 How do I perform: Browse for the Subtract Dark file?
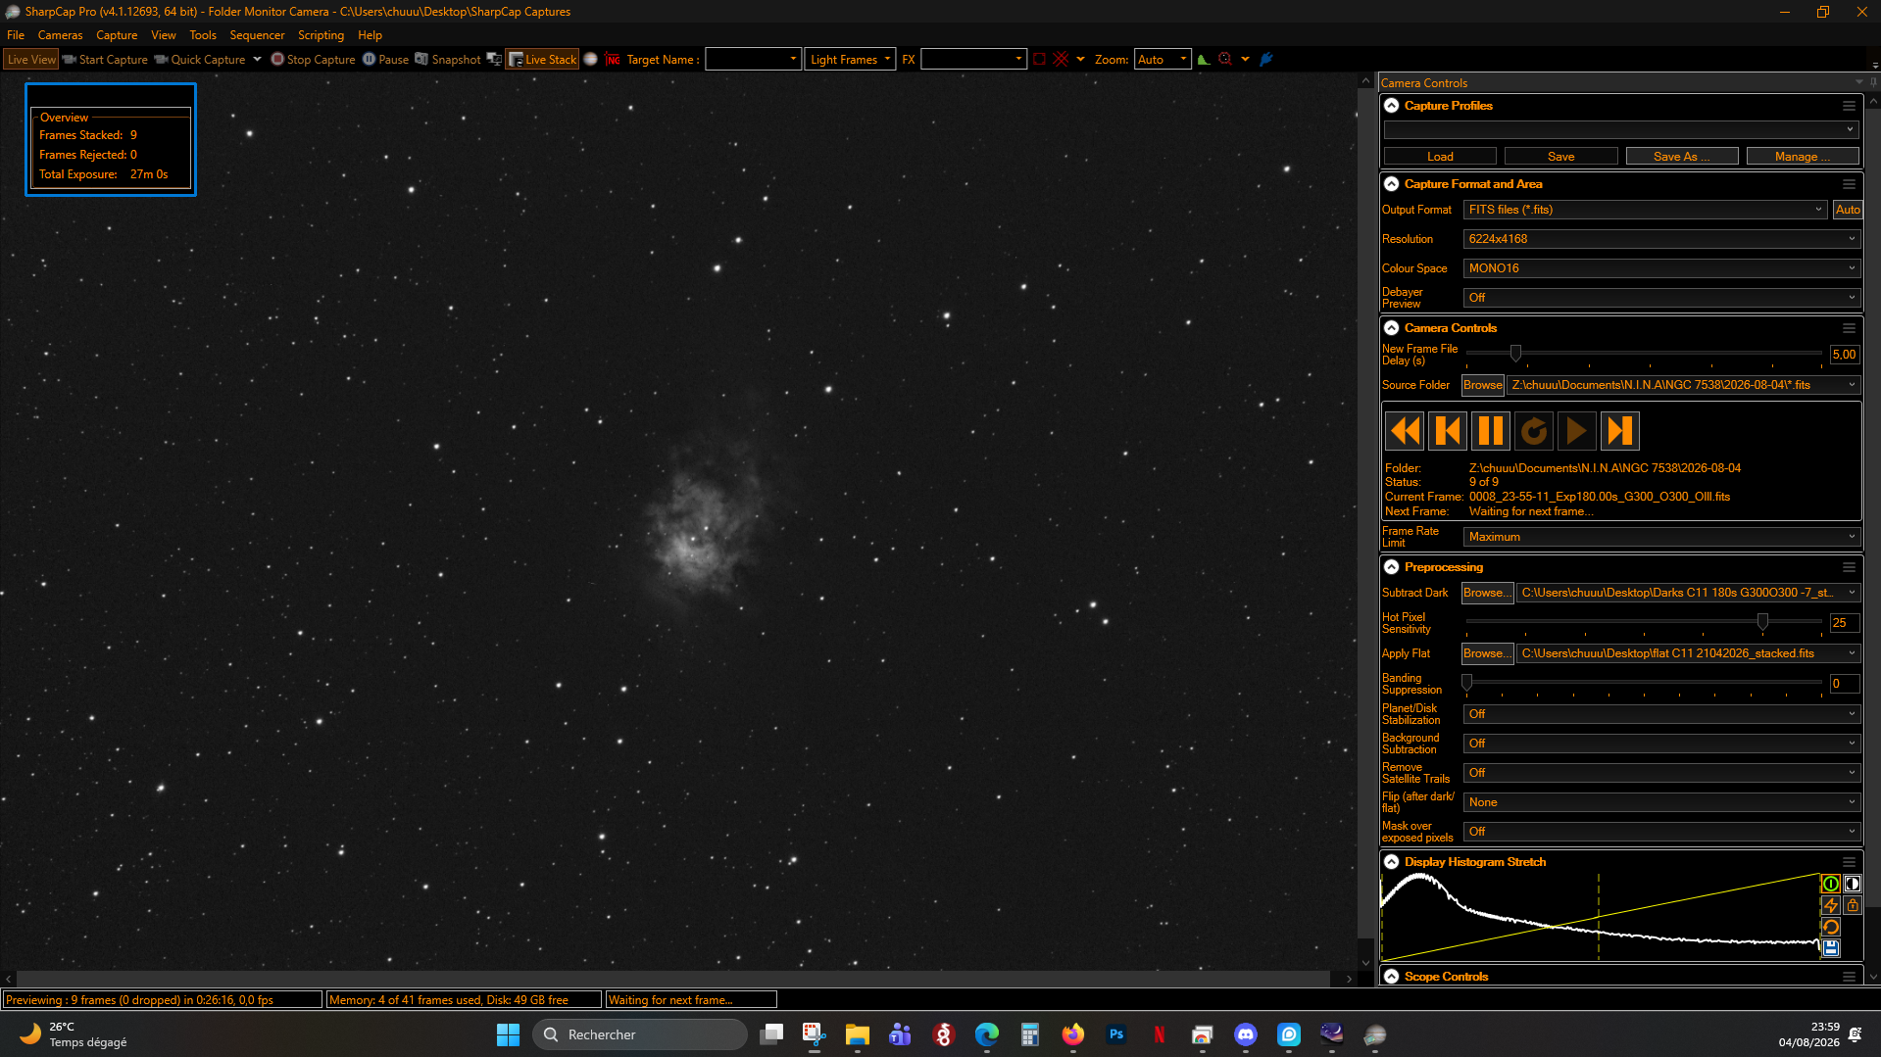[1487, 593]
